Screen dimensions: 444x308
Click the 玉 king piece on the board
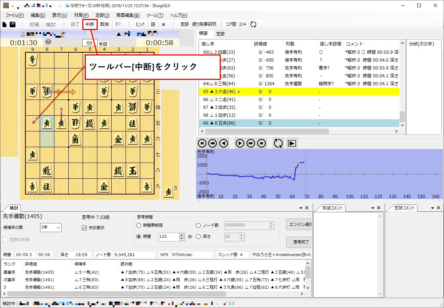133,171
